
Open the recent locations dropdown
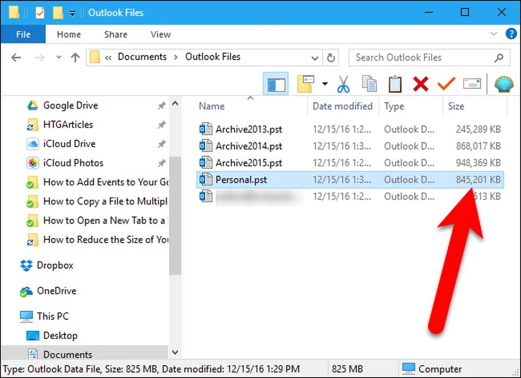pyautogui.click(x=59, y=57)
